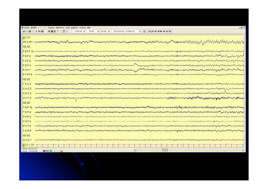
Task: Rewind the EEG trace fast
Action: coord(155,31)
